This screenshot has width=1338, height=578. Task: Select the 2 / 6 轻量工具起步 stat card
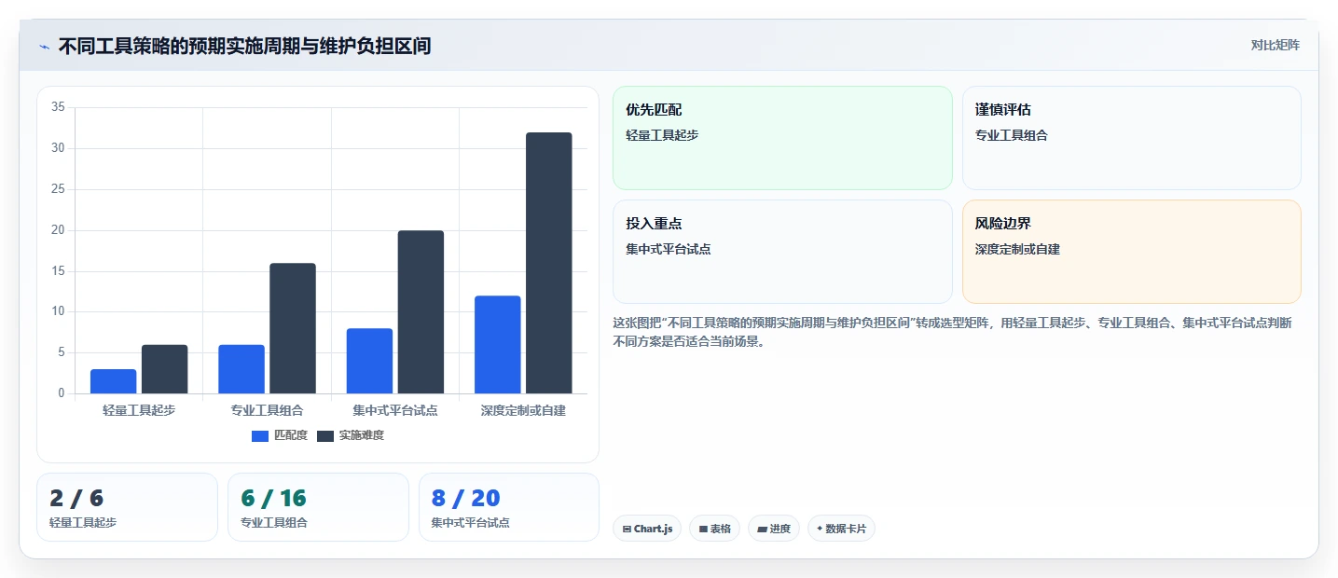[127, 507]
